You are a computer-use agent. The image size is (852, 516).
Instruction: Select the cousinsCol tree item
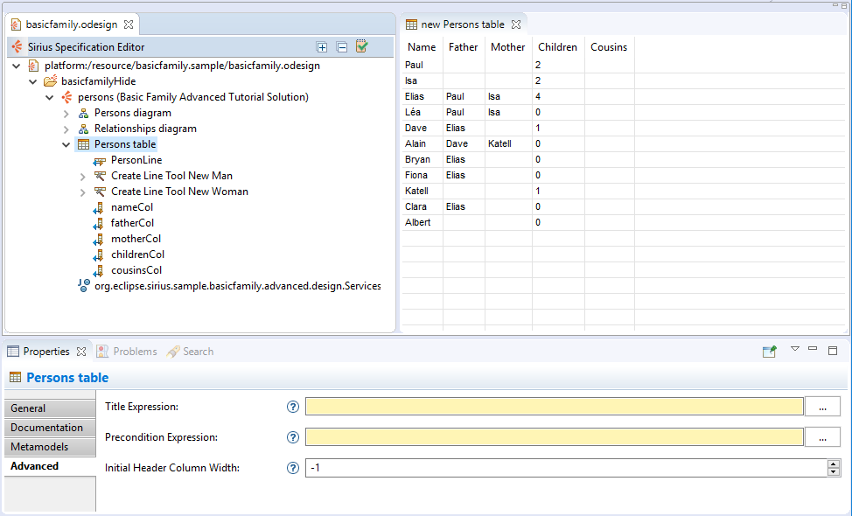tap(136, 270)
